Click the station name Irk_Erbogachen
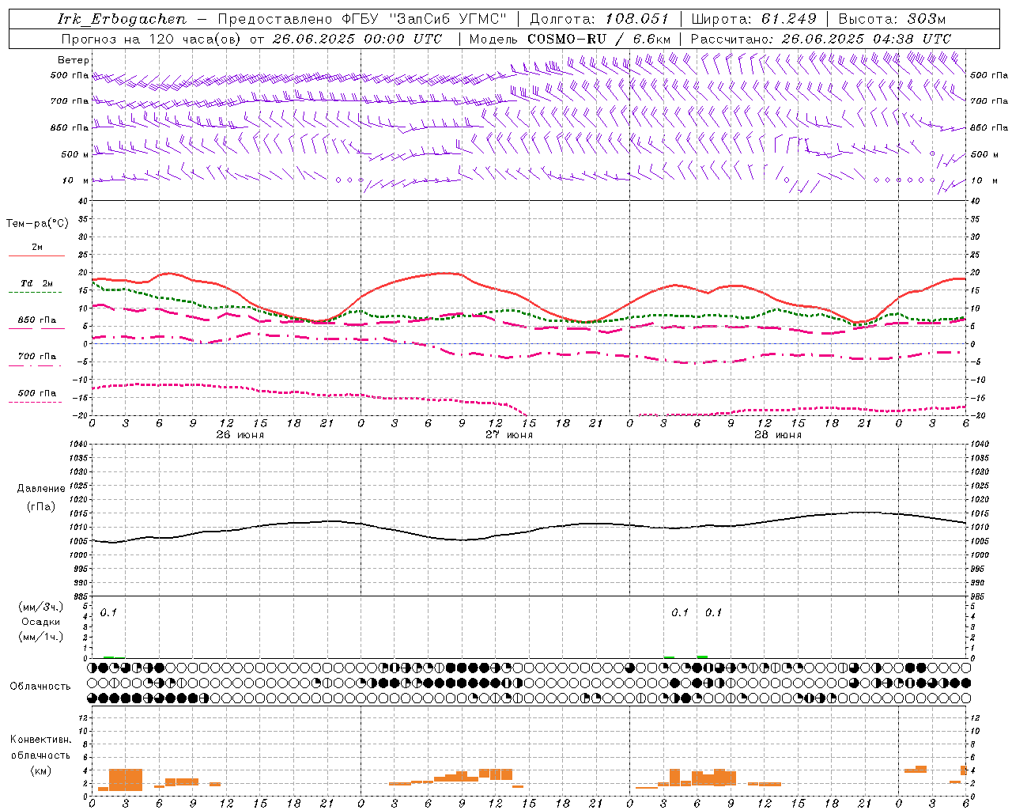The image size is (1012, 810). 122,19
